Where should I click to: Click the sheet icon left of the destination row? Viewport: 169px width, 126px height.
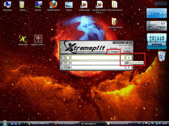click(63, 67)
